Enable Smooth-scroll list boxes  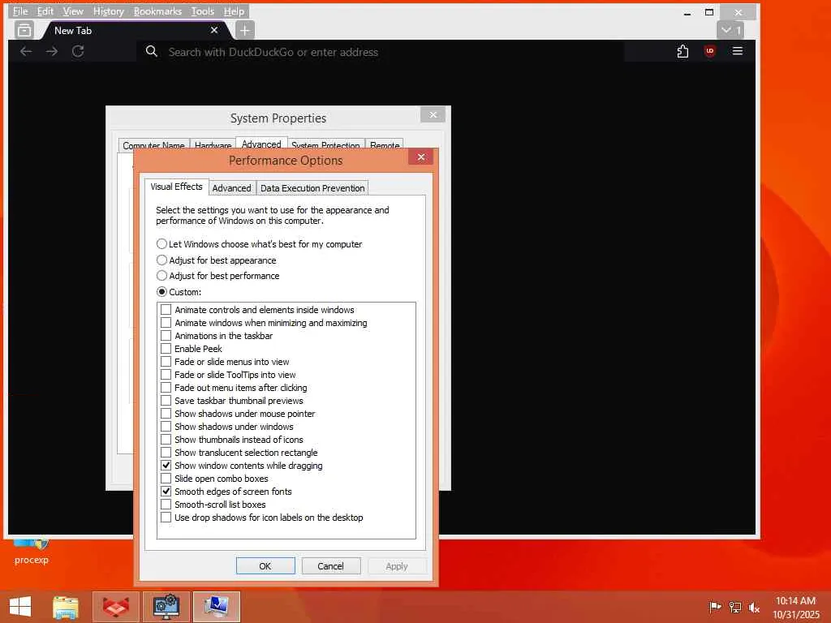[166, 505]
